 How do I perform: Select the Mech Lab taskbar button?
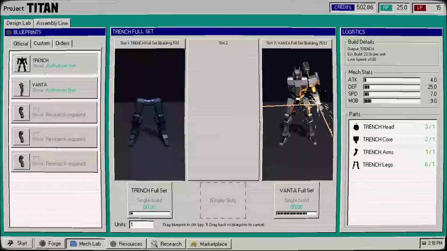[x=86, y=244]
